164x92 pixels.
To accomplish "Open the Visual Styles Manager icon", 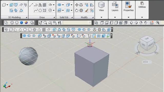I will click(32, 23).
